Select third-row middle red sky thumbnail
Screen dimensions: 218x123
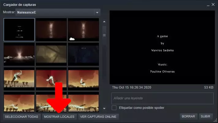(51, 79)
